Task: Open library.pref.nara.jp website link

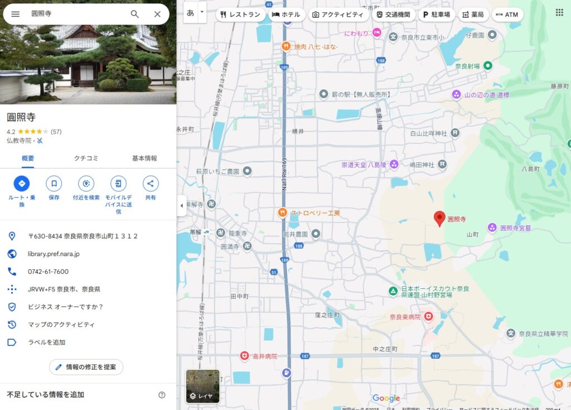Action: coord(54,254)
